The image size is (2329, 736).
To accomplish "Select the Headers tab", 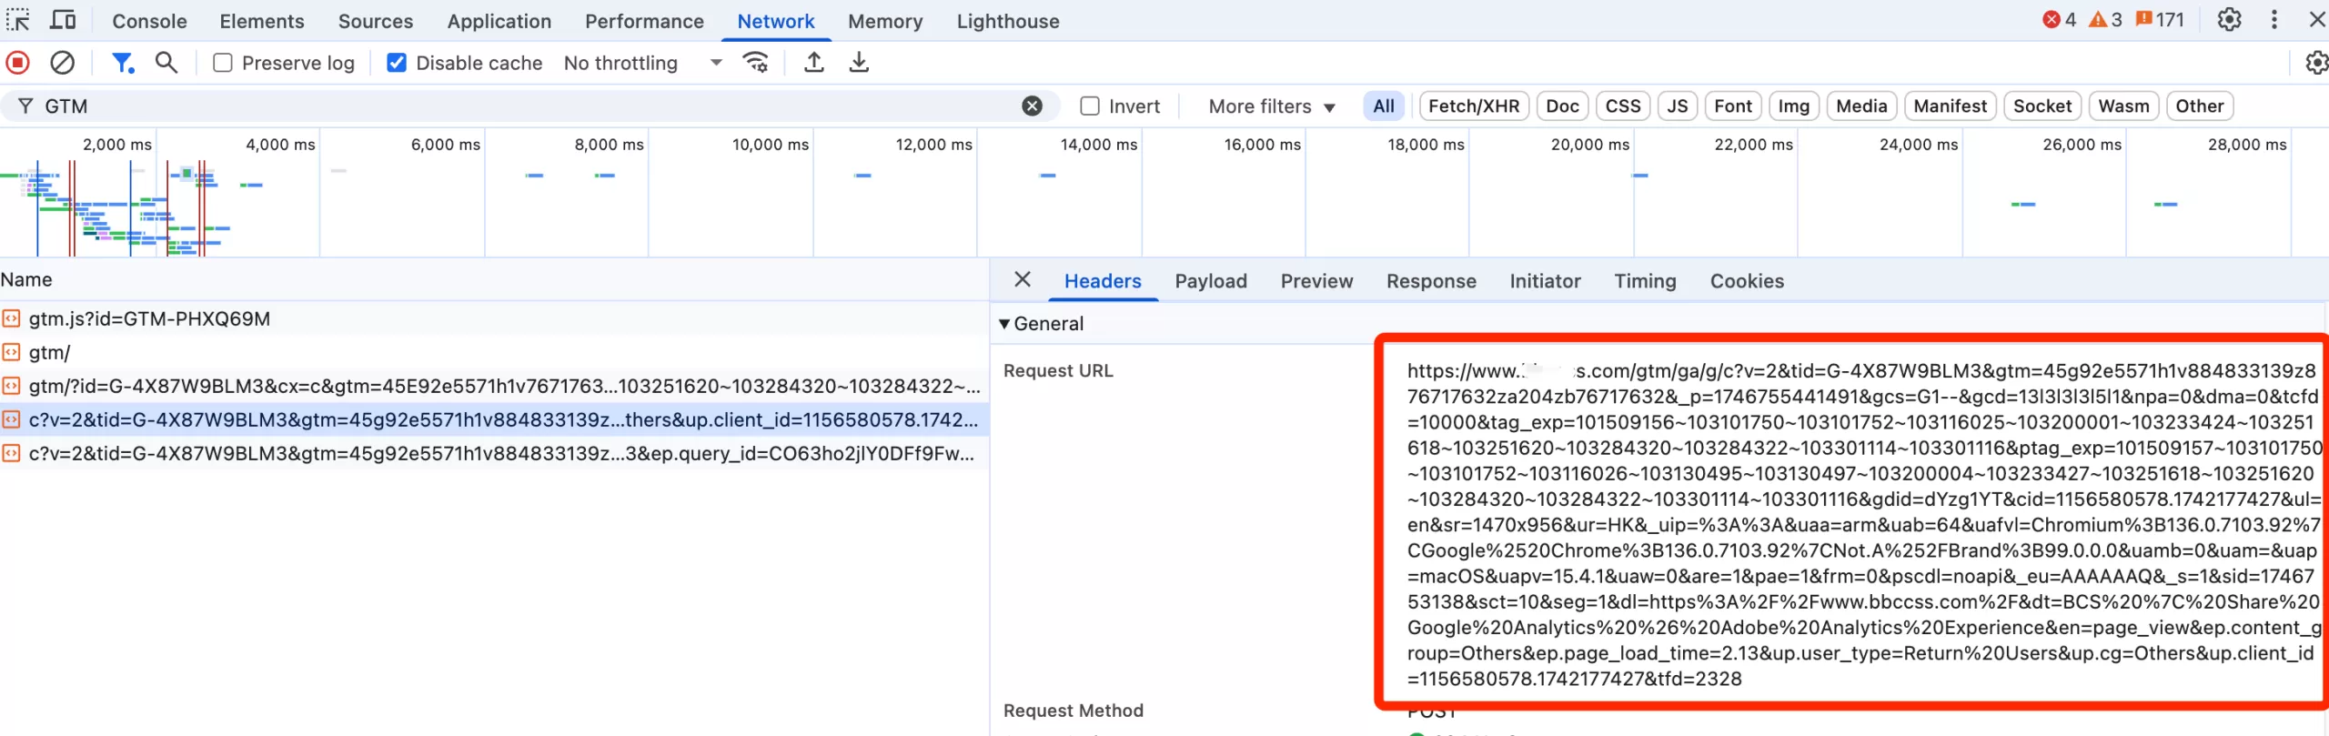I will tap(1103, 280).
